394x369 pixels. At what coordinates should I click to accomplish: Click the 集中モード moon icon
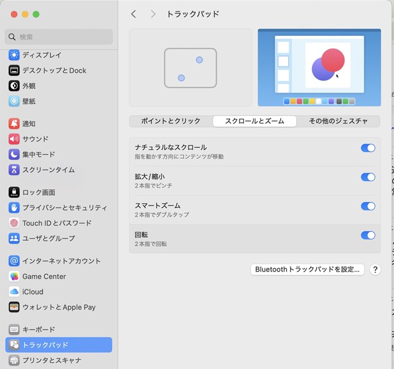(14, 154)
